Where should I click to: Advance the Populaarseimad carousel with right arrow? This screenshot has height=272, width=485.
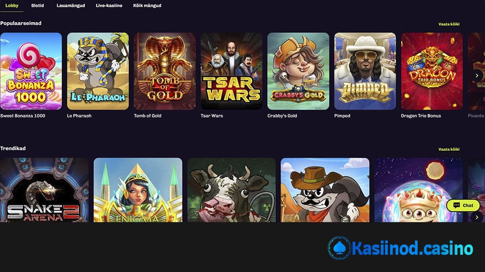pos(477,76)
